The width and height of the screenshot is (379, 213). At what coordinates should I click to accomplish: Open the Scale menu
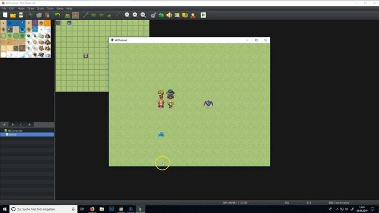tap(40, 8)
